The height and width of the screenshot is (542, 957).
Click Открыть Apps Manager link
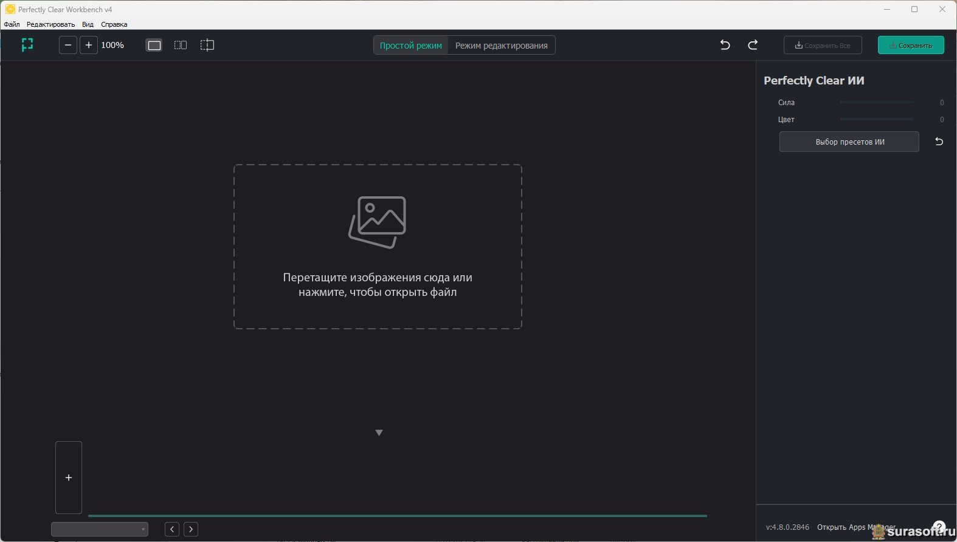pos(856,527)
